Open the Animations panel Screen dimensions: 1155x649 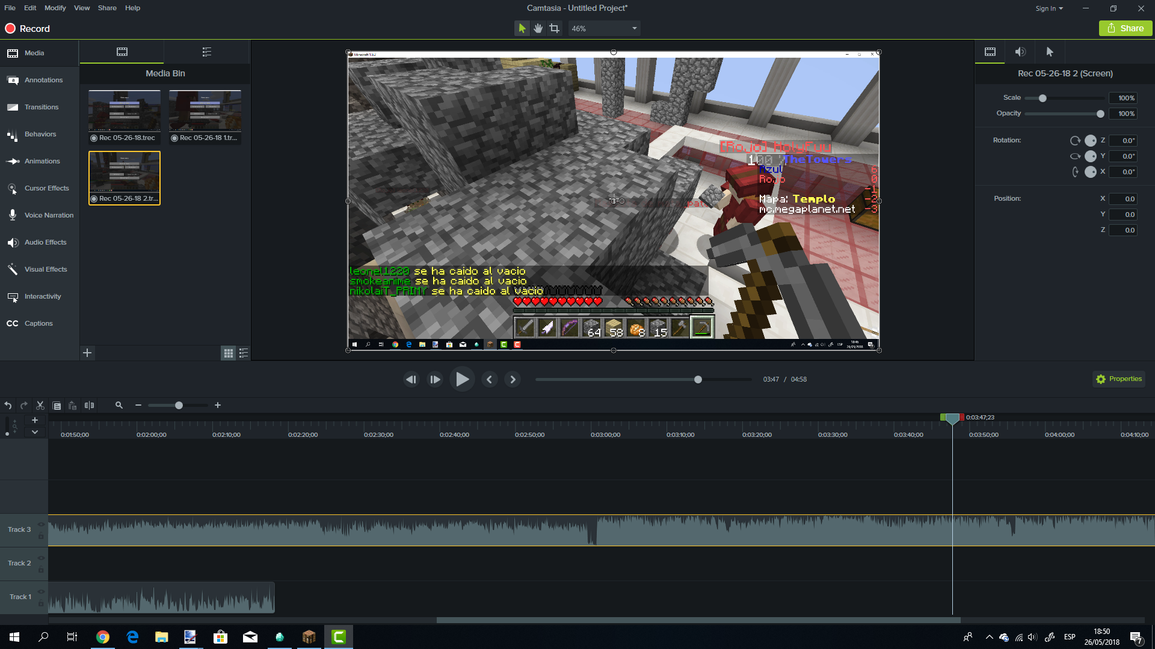click(39, 161)
